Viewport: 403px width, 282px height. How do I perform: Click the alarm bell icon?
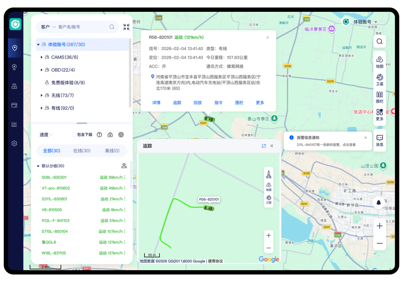coord(379,203)
